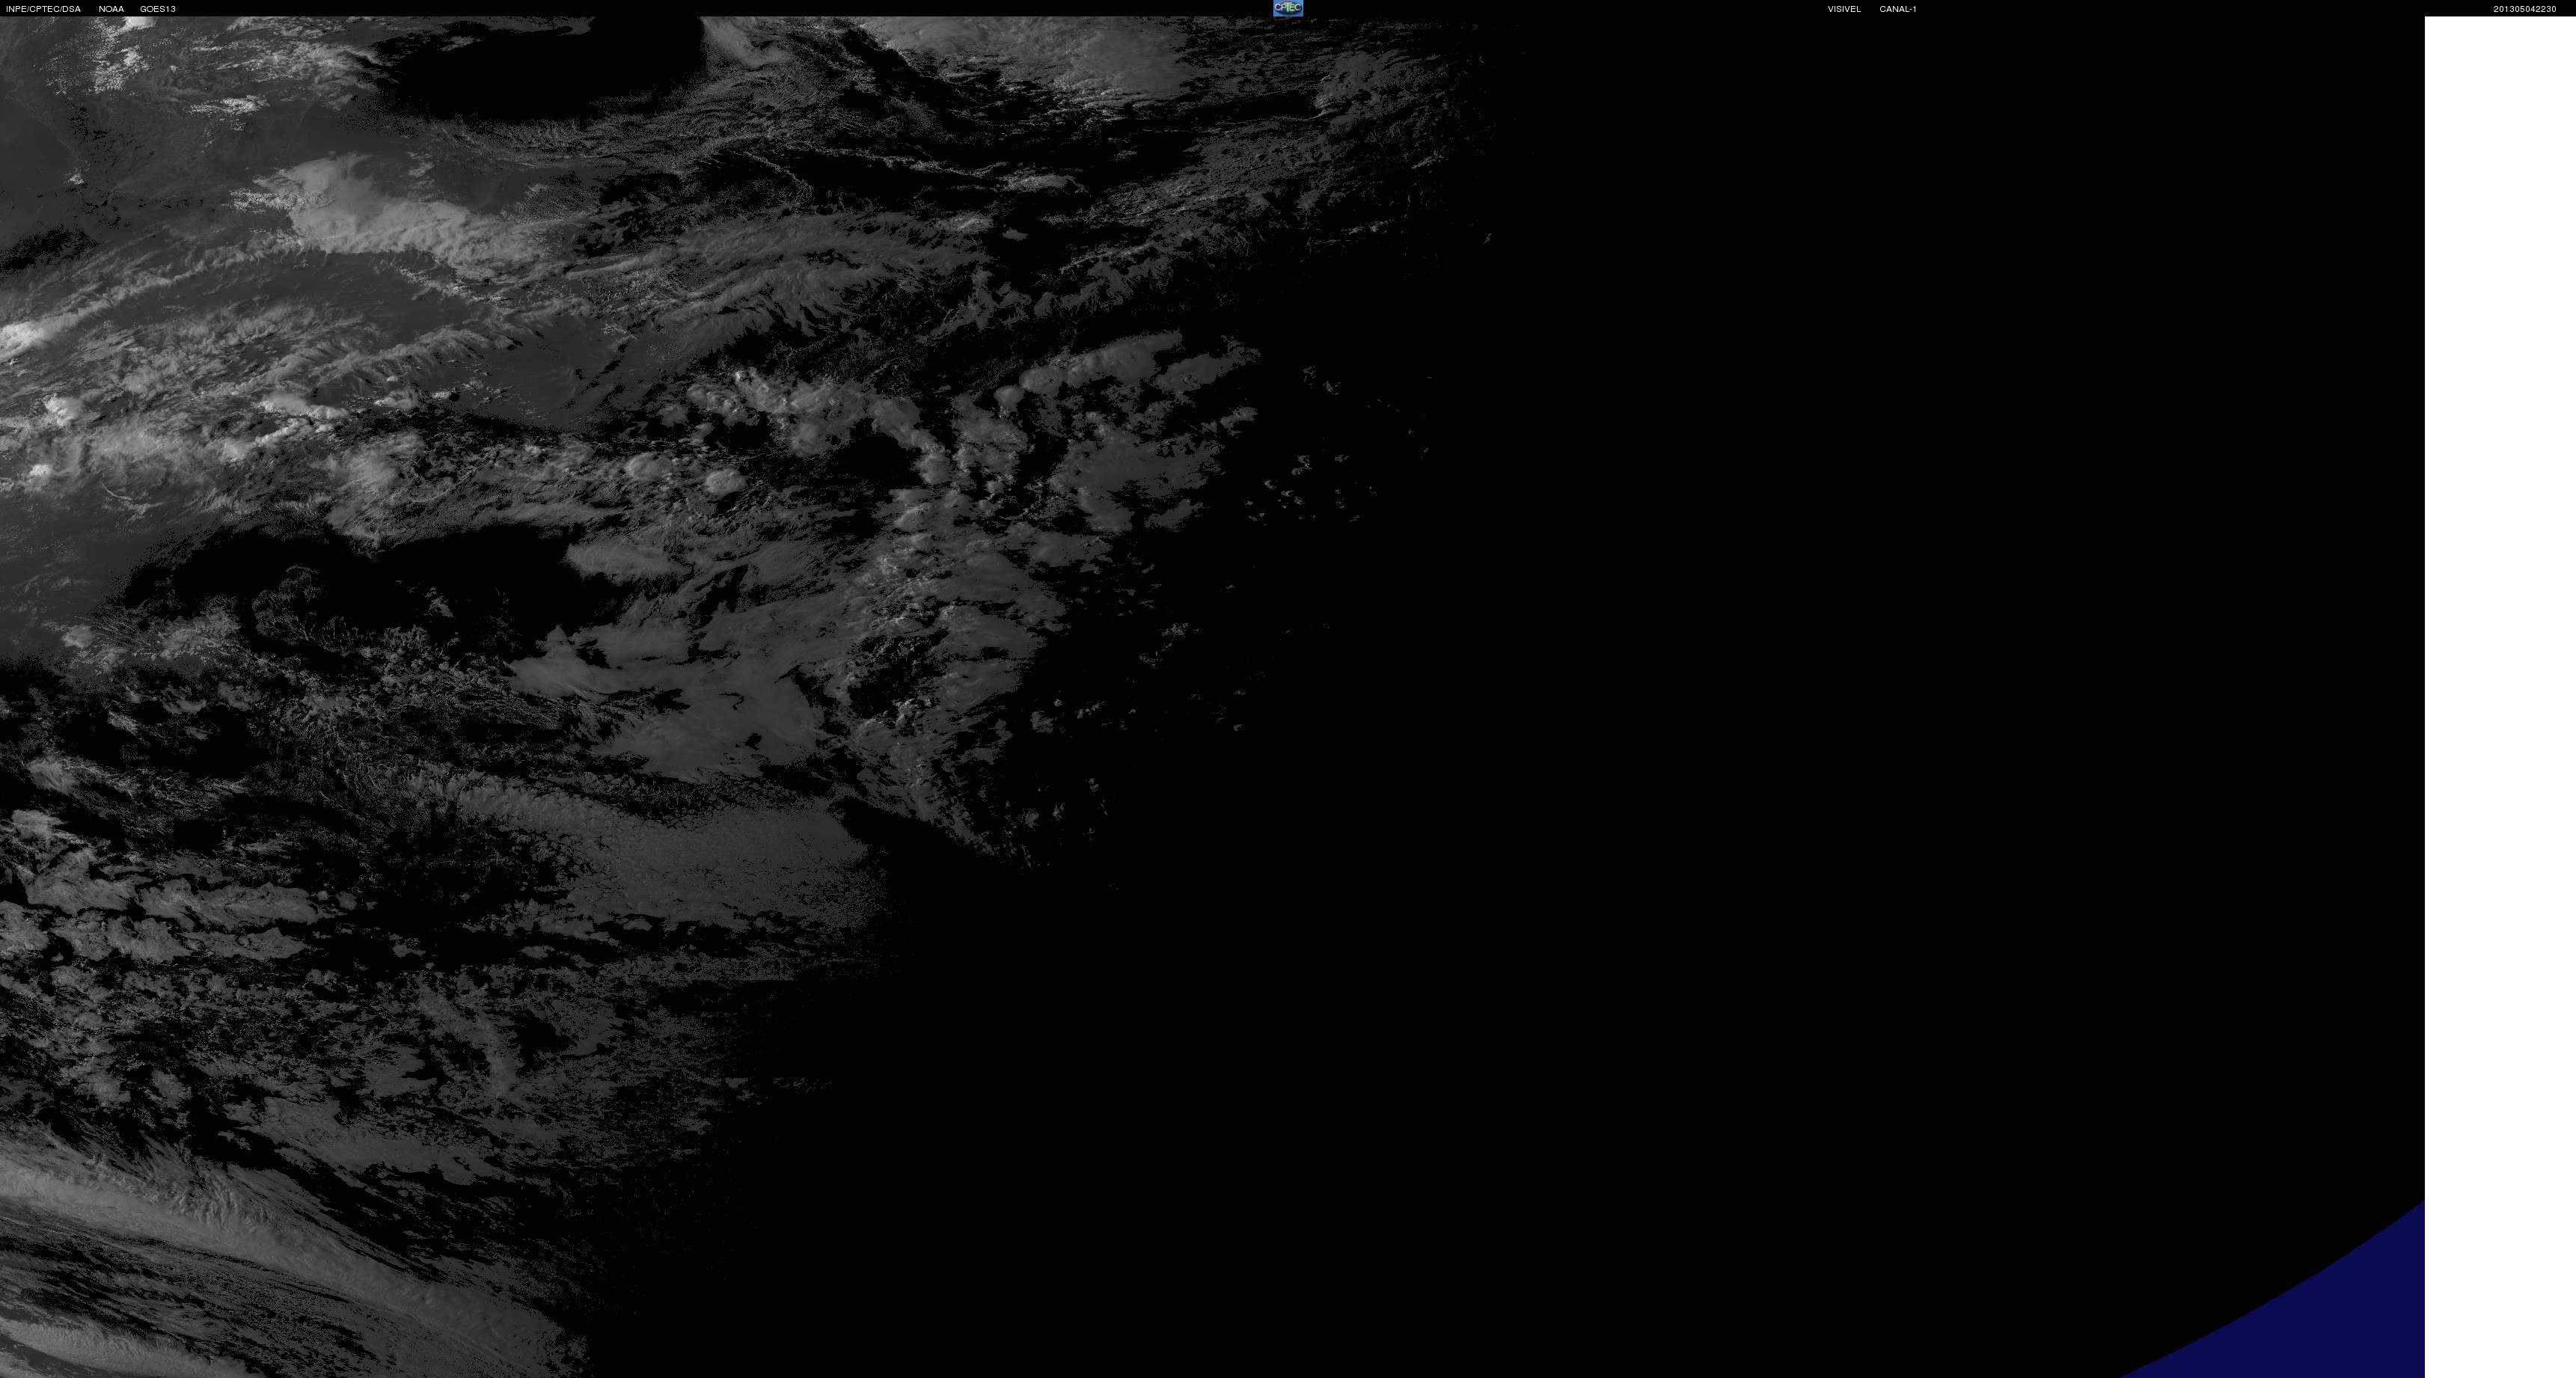Click the INPE/CPTEC/DSA label
The height and width of the screenshot is (1378, 2576).
(43, 9)
